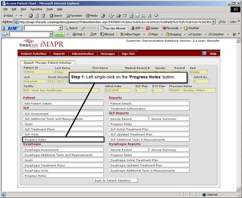The image size is (242, 198).
Task: Click the Print toolbar icon
Action: click(118, 16)
